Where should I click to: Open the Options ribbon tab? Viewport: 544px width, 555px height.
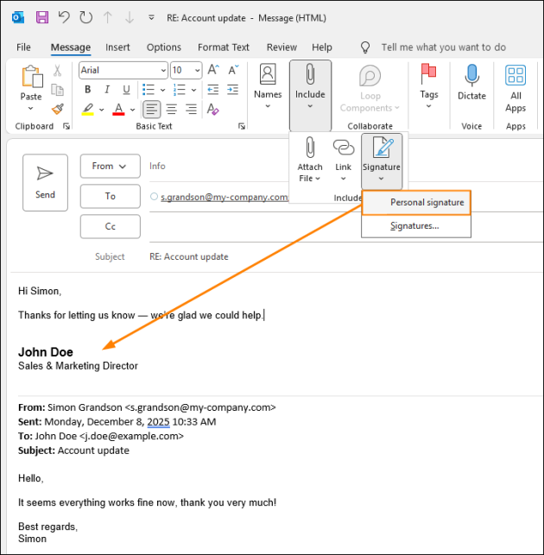pos(163,47)
